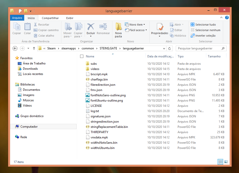The width and height of the screenshot is (239, 173).
Task: Create a Nova pasta folder
Action: 118,30
